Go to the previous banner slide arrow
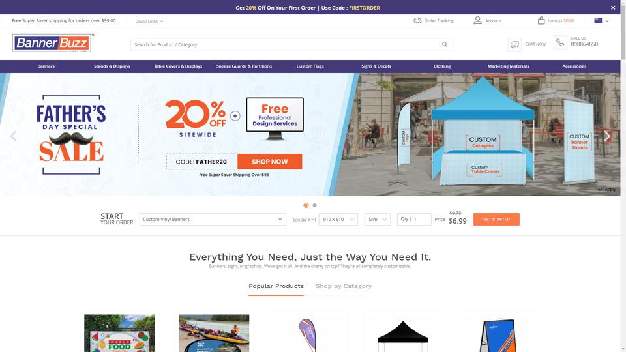The width and height of the screenshot is (626, 352). tap(14, 136)
